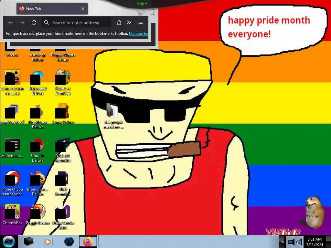Viewport: 331px width, 248px height.
Task: Show more Firefox toolbar tools
Action: tap(129, 23)
